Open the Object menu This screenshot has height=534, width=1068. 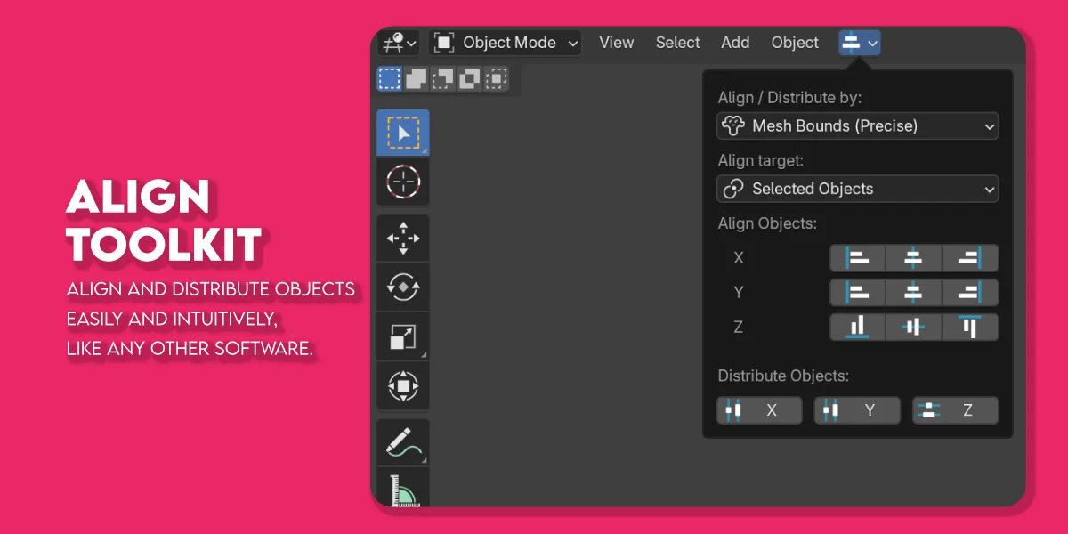click(x=795, y=42)
